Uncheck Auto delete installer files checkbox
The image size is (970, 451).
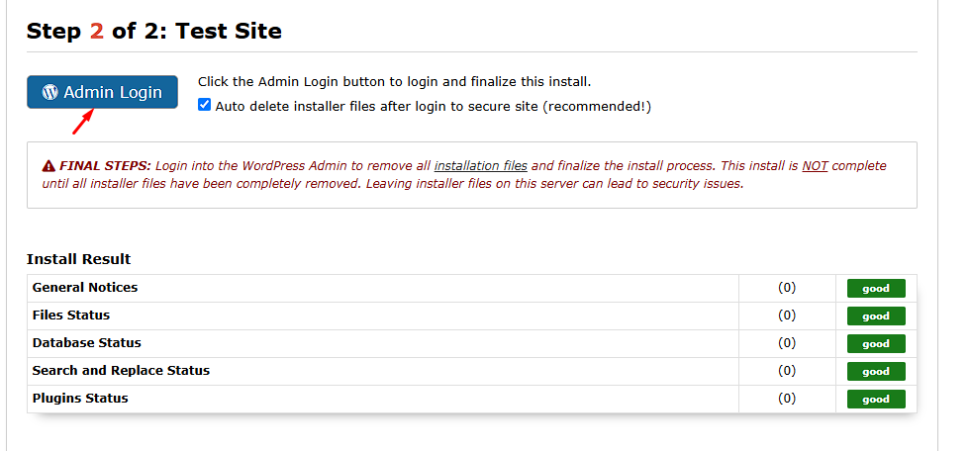pyautogui.click(x=205, y=105)
